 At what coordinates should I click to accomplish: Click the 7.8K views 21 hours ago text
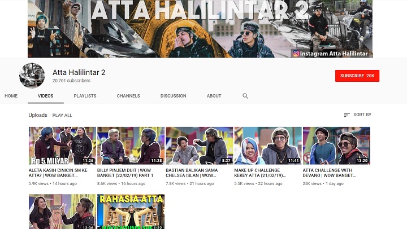(x=190, y=183)
